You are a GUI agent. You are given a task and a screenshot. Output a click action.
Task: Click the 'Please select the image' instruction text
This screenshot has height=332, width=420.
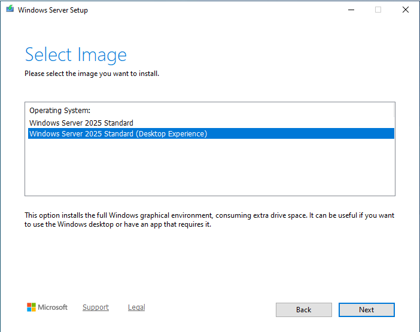click(92, 74)
